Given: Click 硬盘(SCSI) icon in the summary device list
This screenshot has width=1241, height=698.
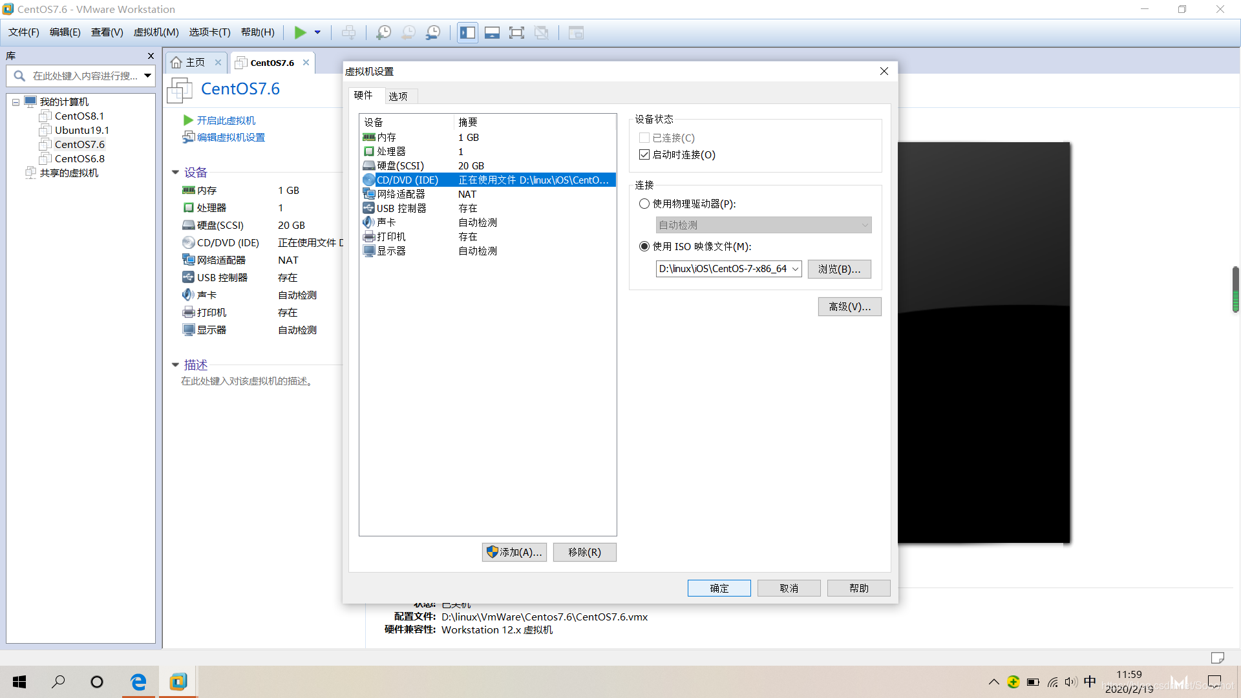Looking at the screenshot, I should (189, 226).
